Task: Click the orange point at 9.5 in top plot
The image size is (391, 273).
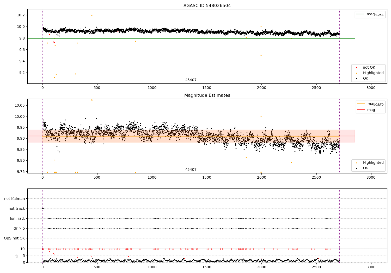Action: point(261,55)
